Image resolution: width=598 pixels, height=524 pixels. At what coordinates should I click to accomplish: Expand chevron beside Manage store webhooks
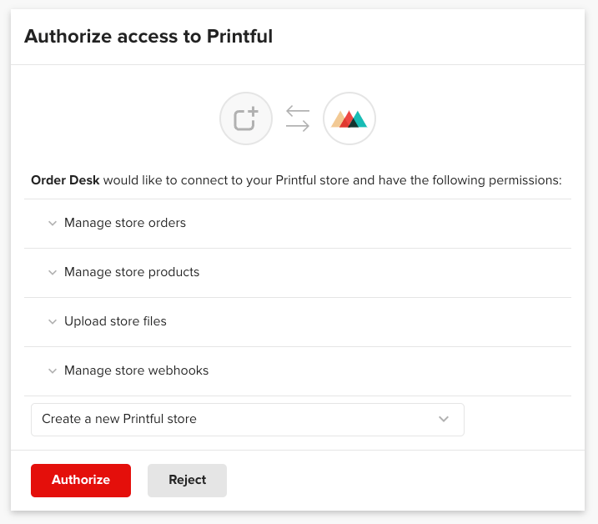click(x=52, y=371)
